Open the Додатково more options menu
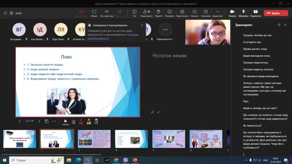Viewport: 292px width, 164px height. coord(217,13)
